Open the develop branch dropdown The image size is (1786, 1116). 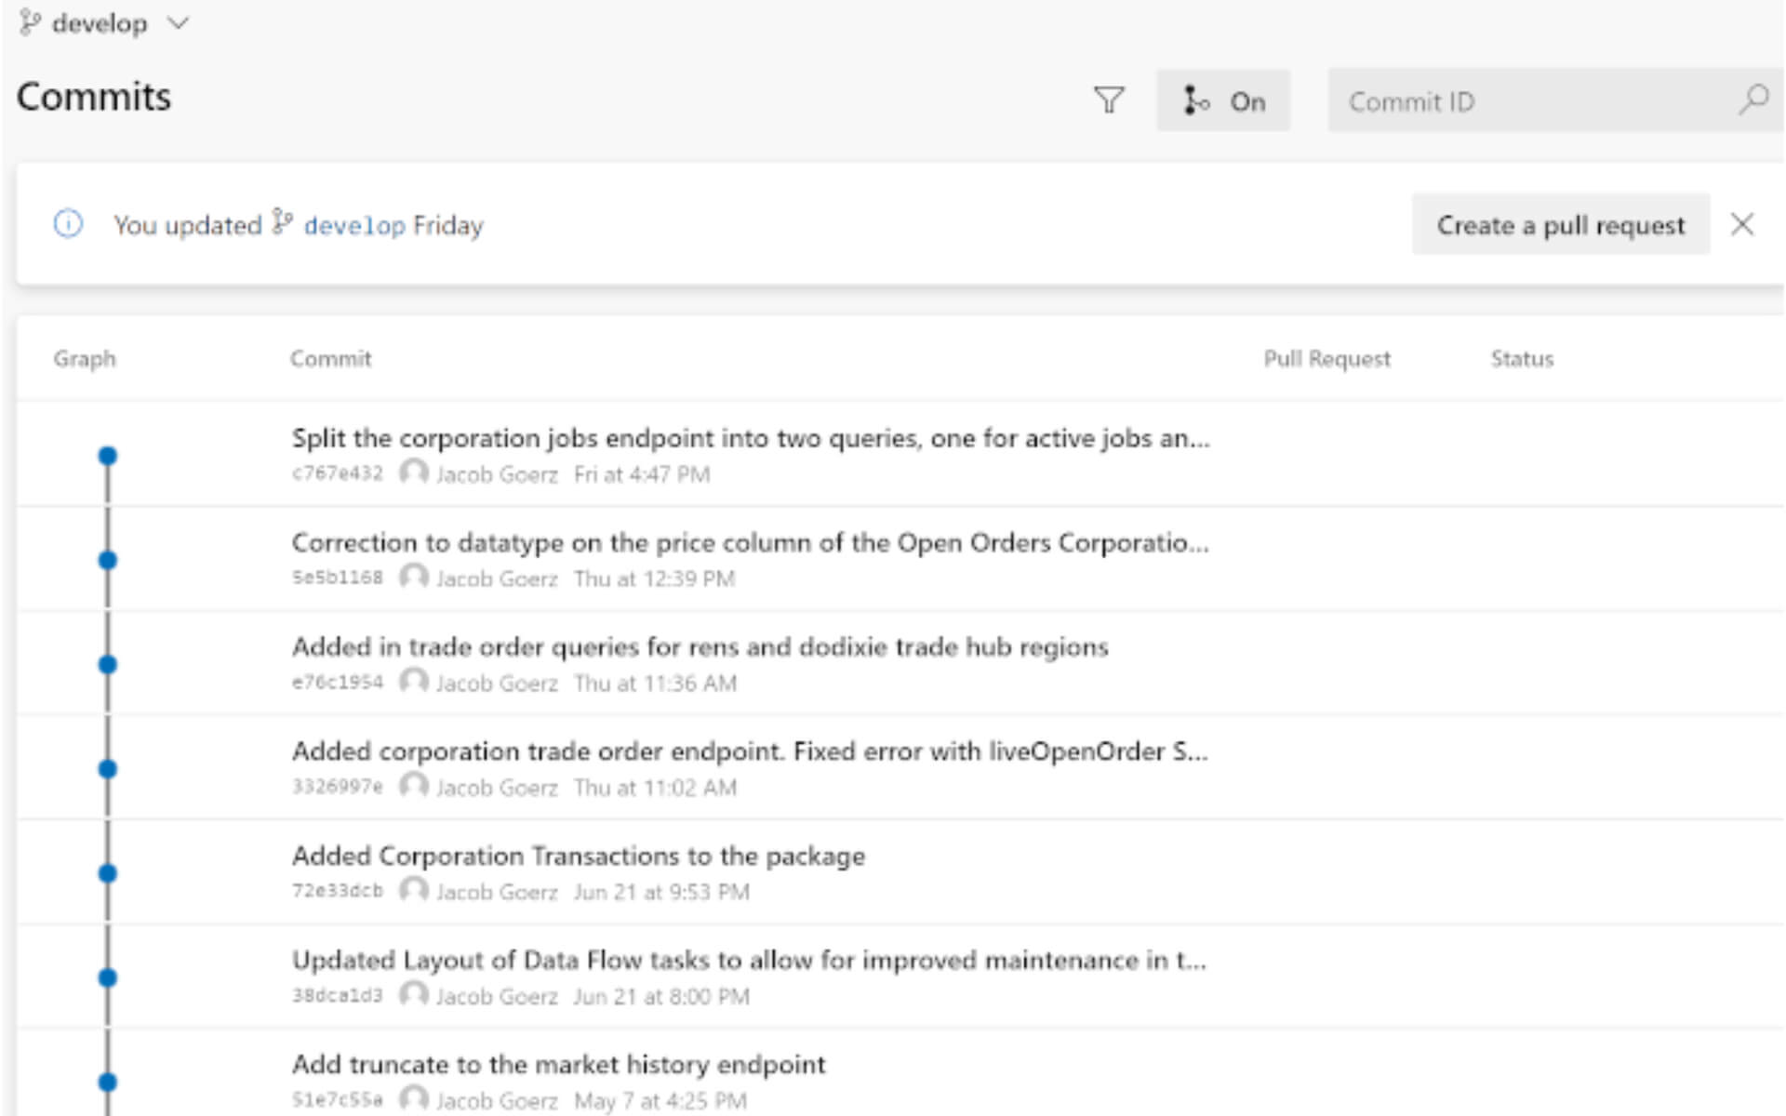point(104,23)
